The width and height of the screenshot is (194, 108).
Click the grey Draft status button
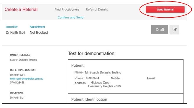click(x=160, y=30)
